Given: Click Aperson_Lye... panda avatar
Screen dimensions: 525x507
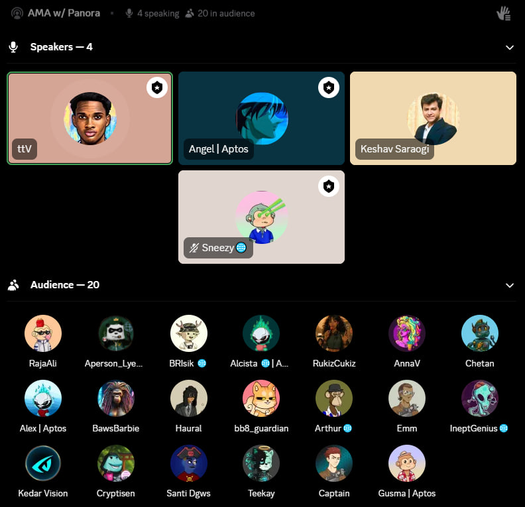Looking at the screenshot, I should pos(116,333).
